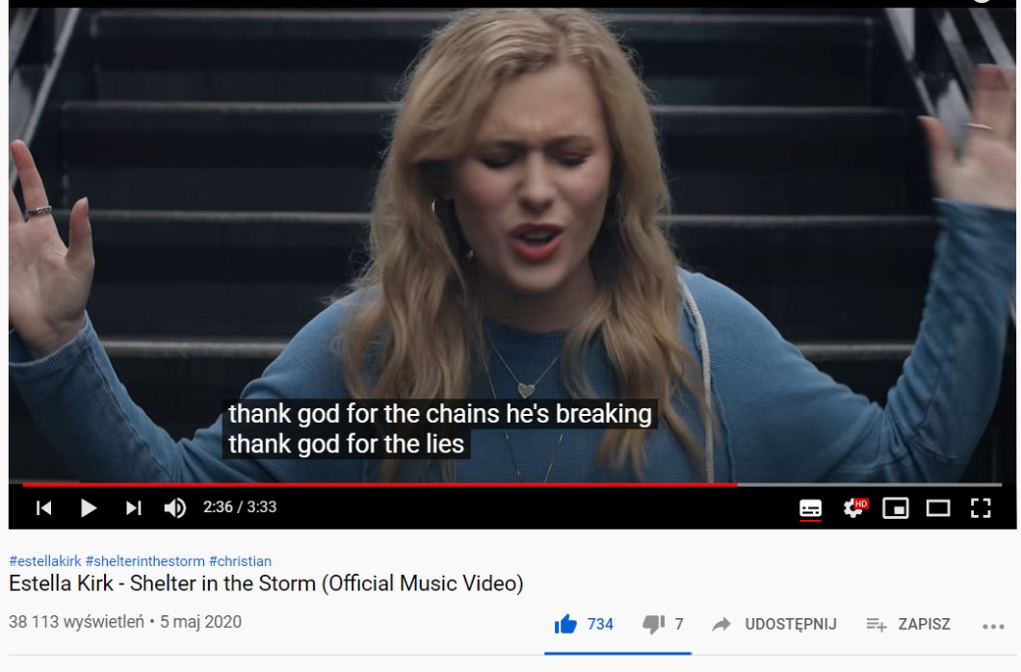Open the HD settings gear menu
This screenshot has width=1021, height=672.
click(x=854, y=507)
